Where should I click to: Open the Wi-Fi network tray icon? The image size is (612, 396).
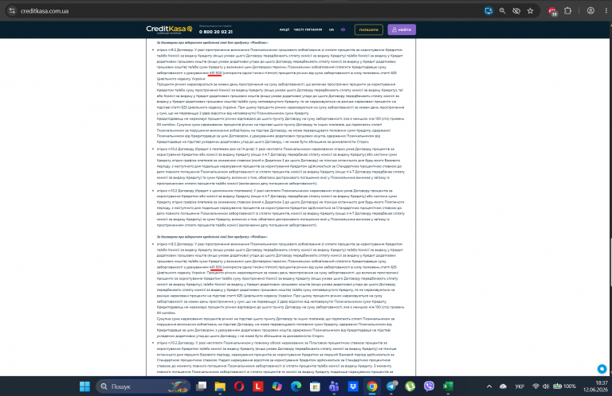(x=535, y=386)
